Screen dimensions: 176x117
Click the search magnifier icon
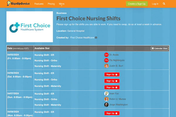pos(164,4)
